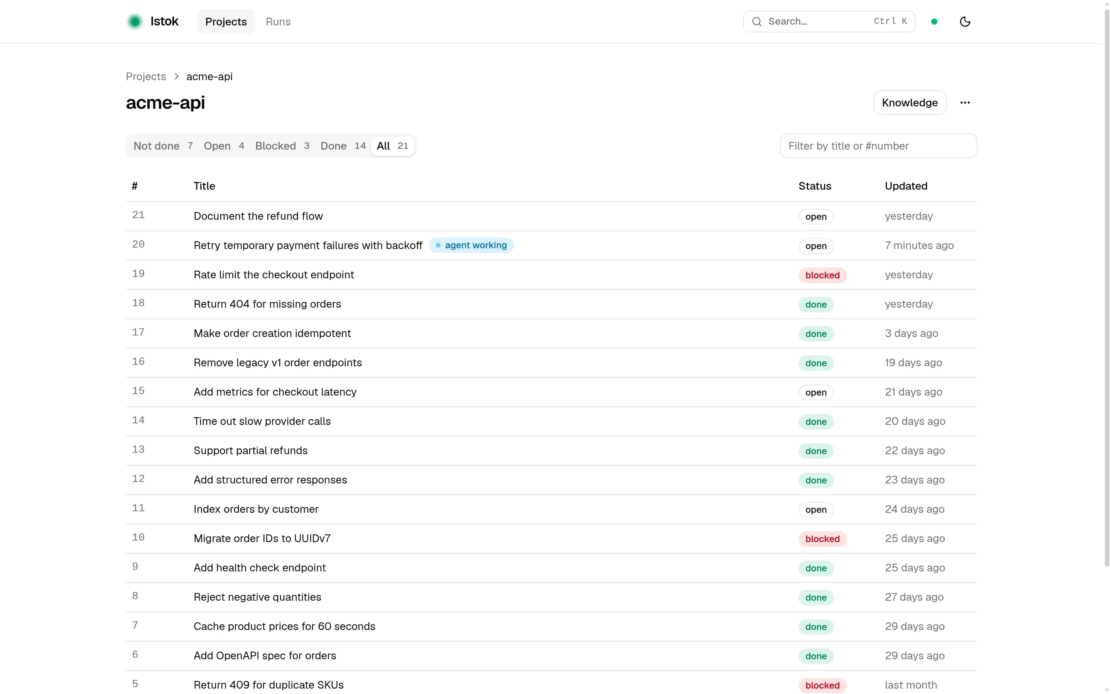
Task: Open Remove legacy v1 order endpoints
Action: click(x=278, y=362)
